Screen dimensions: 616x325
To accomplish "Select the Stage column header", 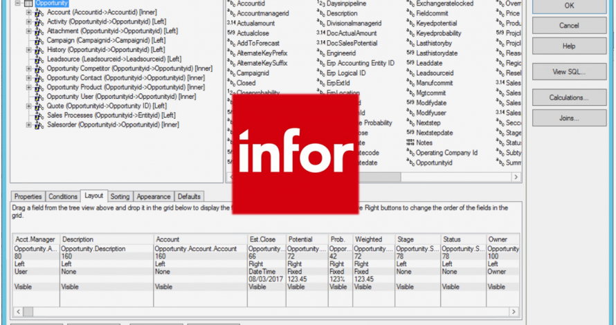I will pos(417,239).
